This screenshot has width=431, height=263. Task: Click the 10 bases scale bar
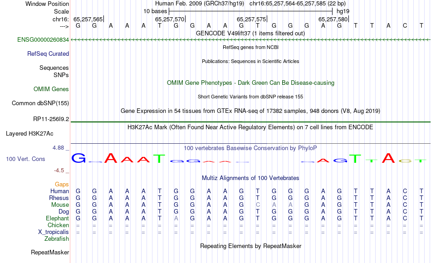pos(250,11)
